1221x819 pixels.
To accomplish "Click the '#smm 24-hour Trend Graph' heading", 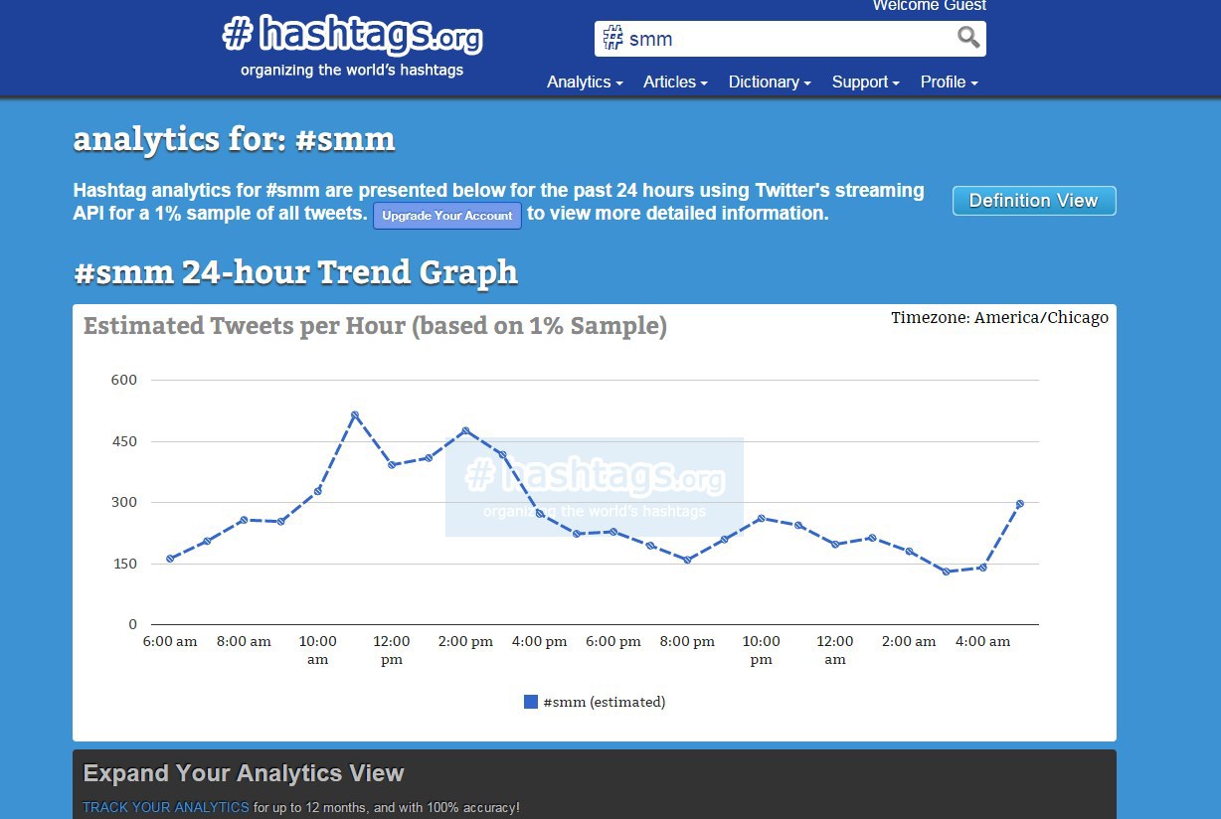I will tap(295, 271).
